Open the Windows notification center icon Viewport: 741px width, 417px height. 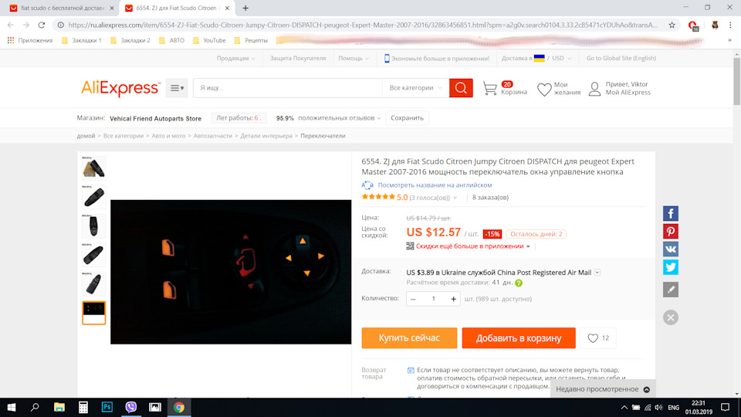click(x=726, y=407)
